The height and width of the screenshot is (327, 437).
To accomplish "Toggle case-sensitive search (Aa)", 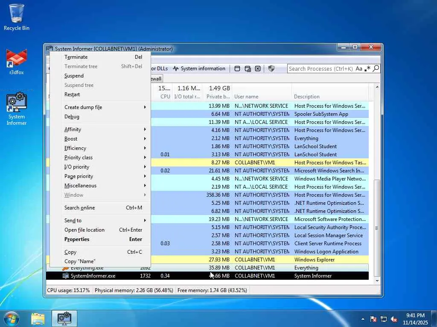I will coord(358,69).
